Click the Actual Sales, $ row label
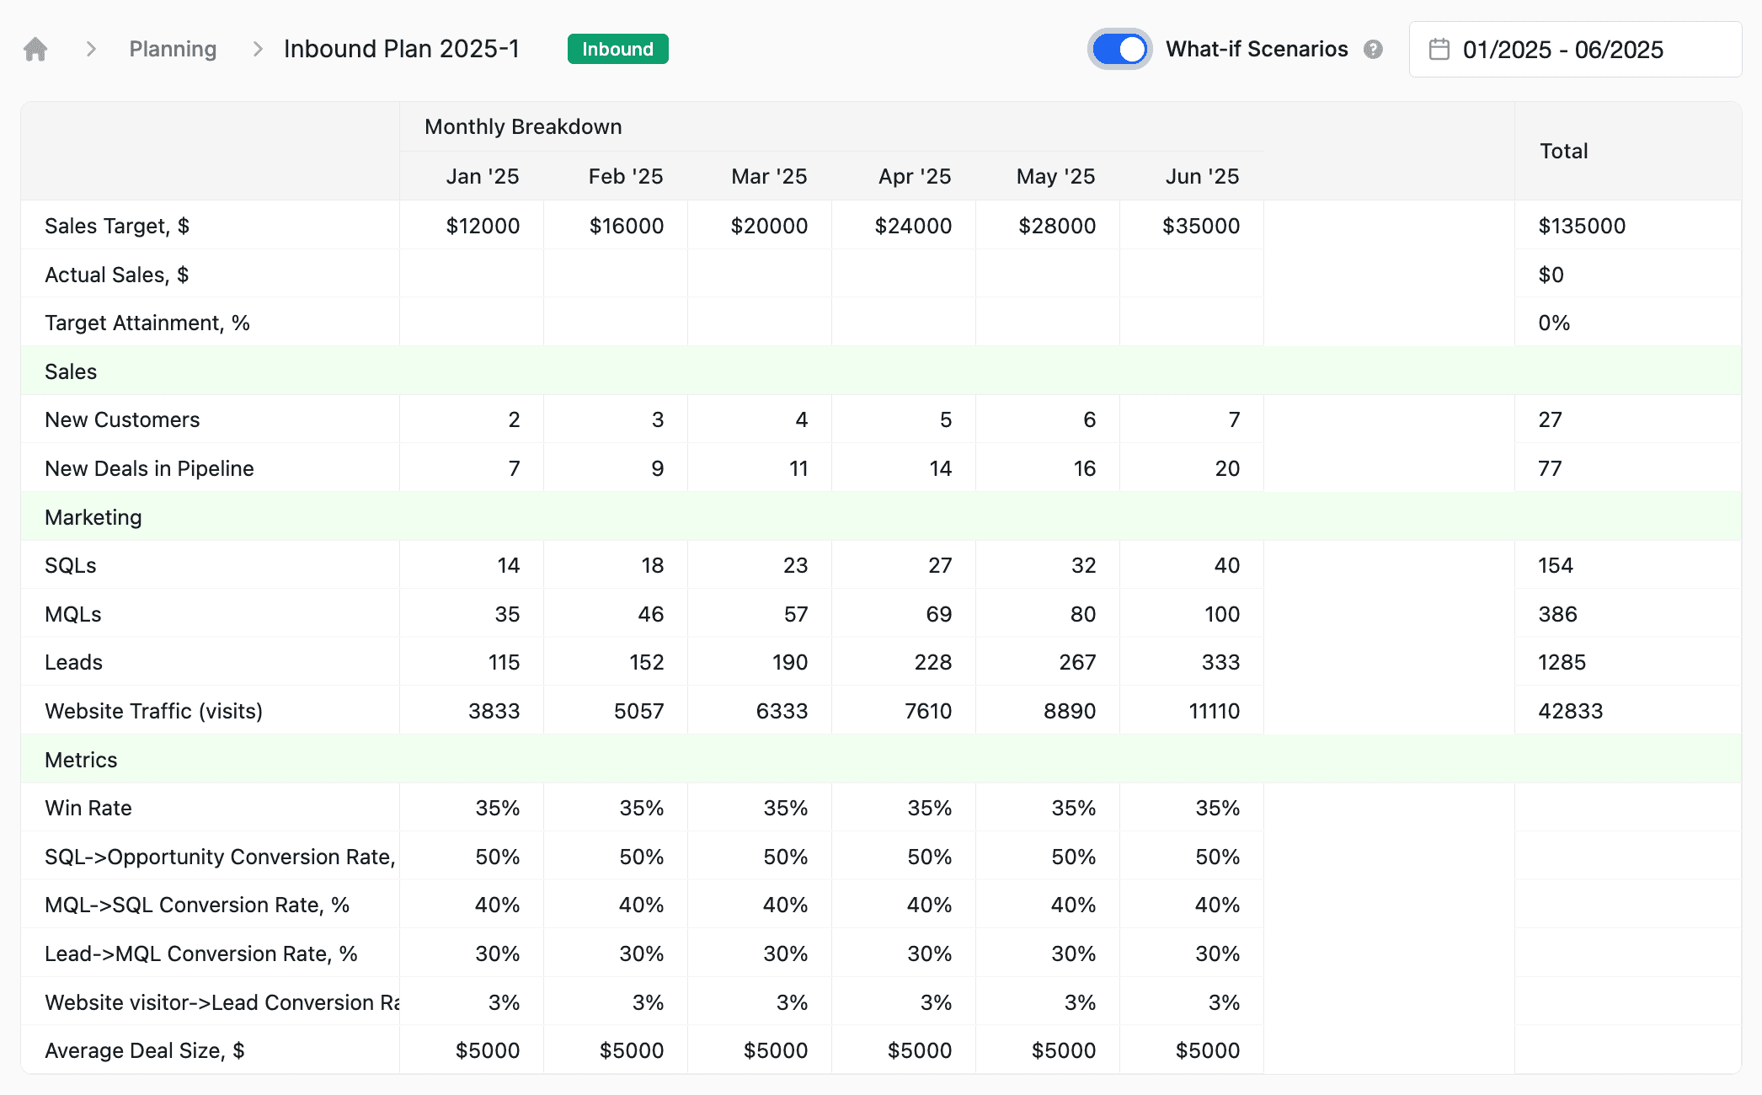Screen dimensions: 1762x1095 (x=116, y=275)
